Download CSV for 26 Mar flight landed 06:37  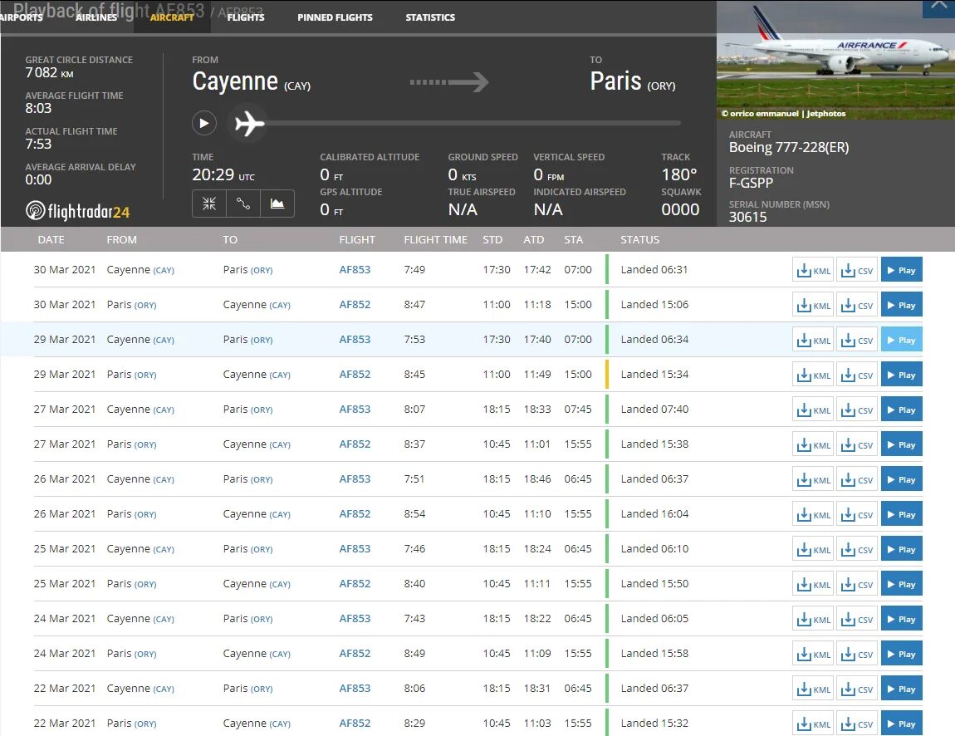click(857, 479)
